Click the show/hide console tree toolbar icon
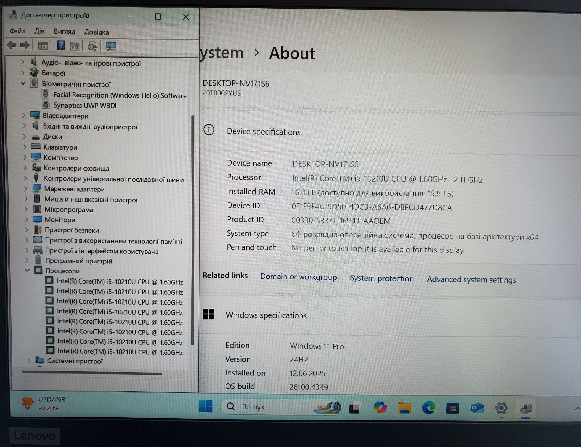 [x=43, y=46]
